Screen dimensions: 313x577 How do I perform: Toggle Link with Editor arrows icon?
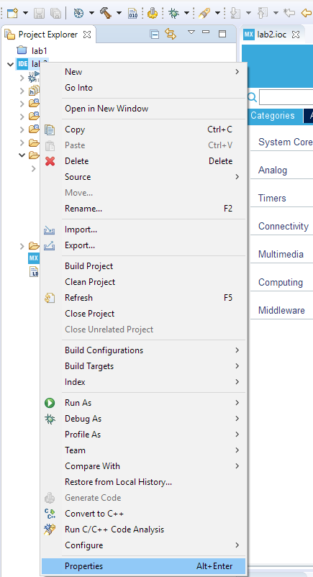pyautogui.click(x=171, y=34)
